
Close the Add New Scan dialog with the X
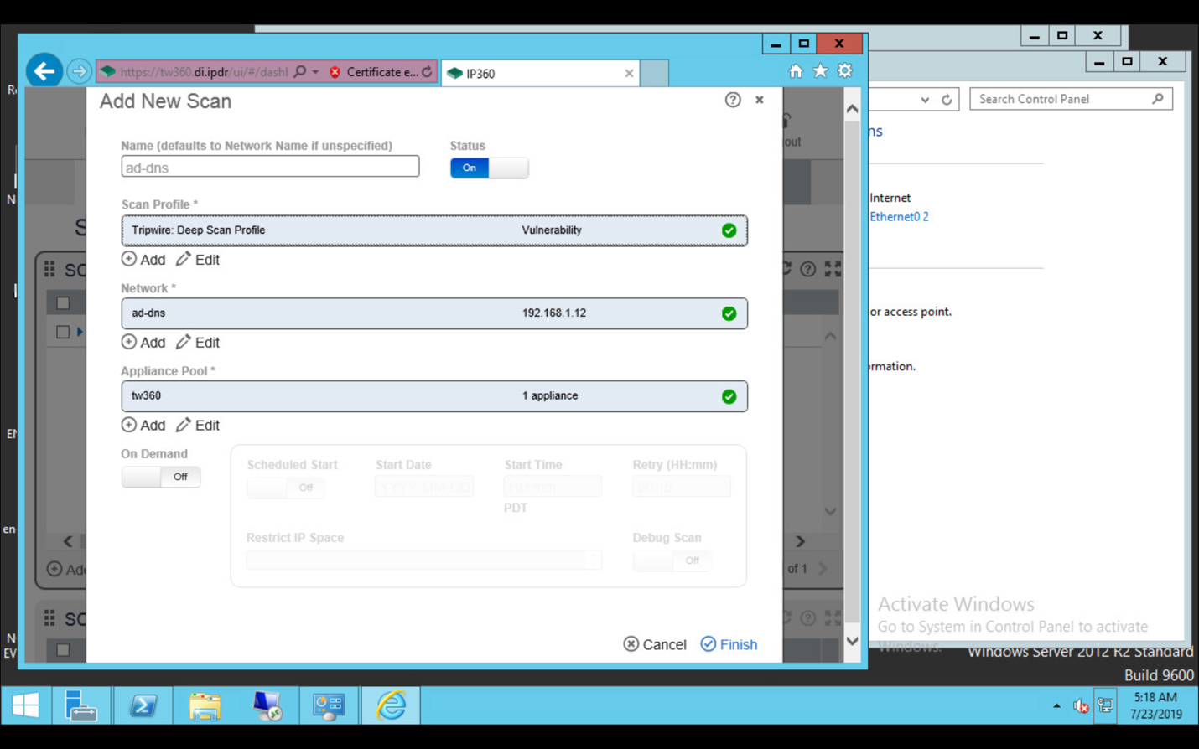(x=760, y=100)
